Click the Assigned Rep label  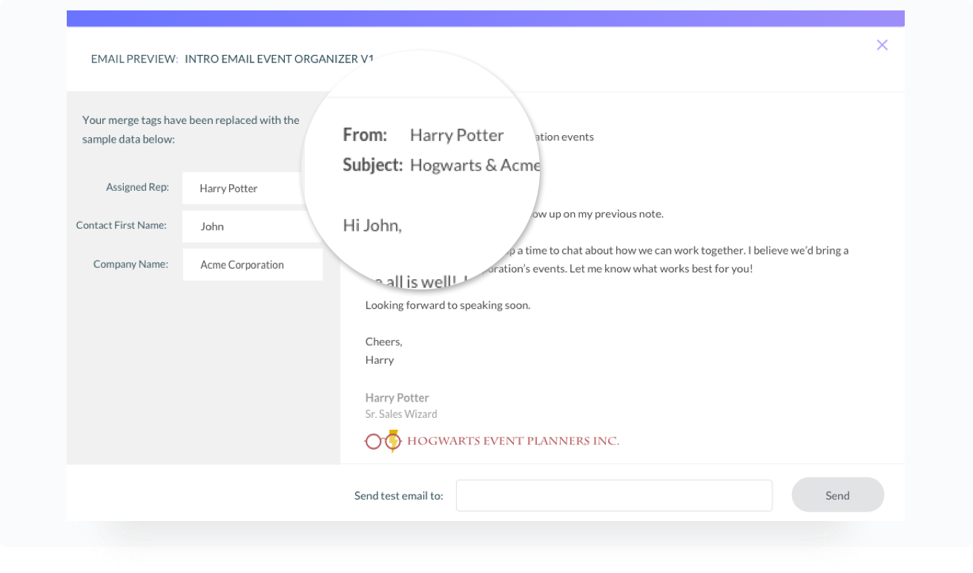[137, 187]
